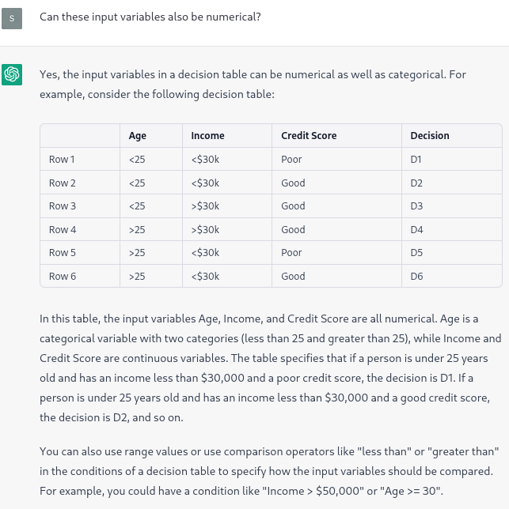
Task: Click the Income column header
Action: coord(227,136)
